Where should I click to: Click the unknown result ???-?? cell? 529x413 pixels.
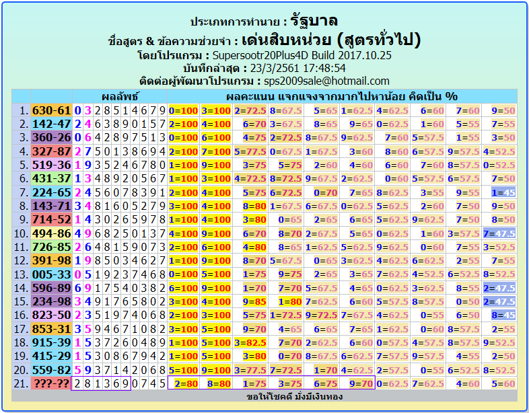point(51,383)
